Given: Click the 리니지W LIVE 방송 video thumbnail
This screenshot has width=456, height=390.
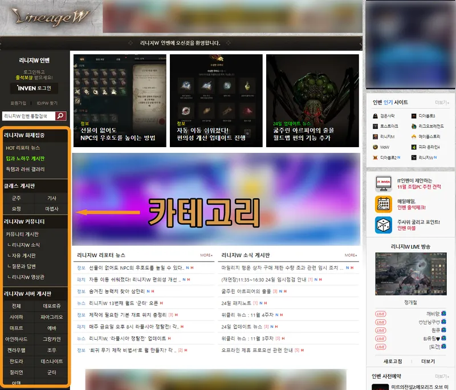Looking at the screenshot, I should tap(410, 274).
